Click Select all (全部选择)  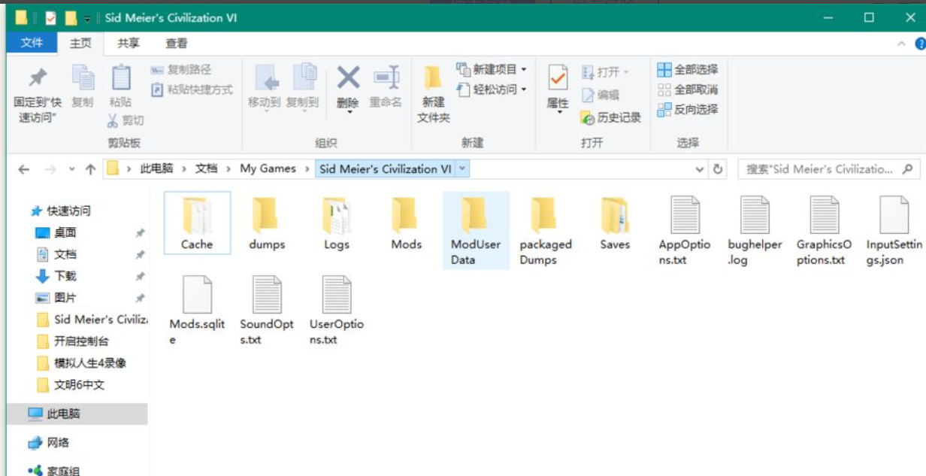click(688, 69)
